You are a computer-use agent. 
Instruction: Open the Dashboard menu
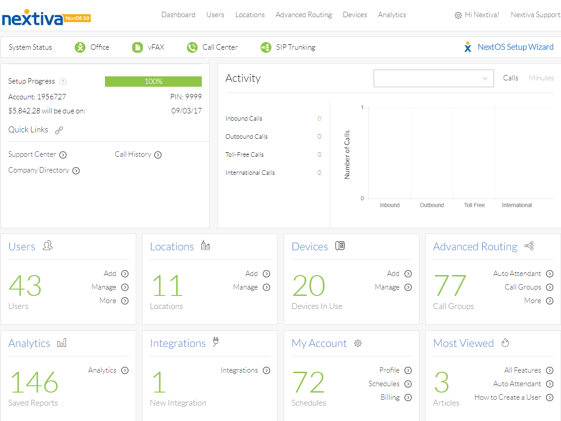tap(178, 15)
